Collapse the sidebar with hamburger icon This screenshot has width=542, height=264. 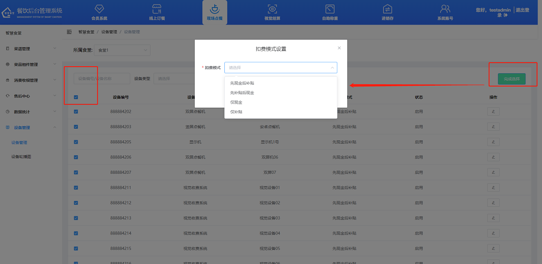[69, 32]
